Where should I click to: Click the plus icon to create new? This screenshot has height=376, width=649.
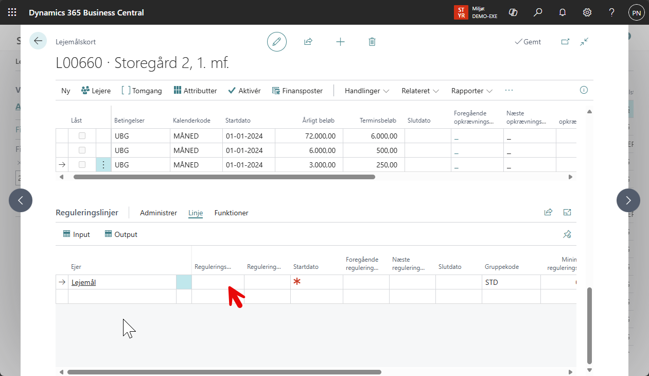click(x=340, y=42)
